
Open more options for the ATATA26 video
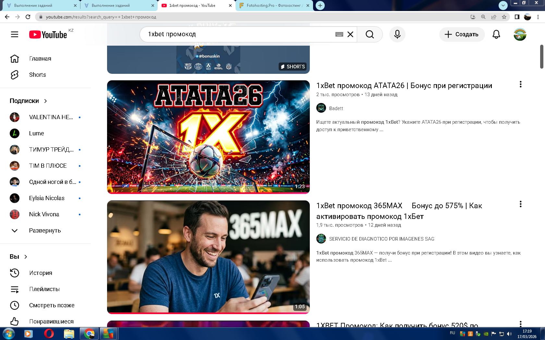pos(521,84)
